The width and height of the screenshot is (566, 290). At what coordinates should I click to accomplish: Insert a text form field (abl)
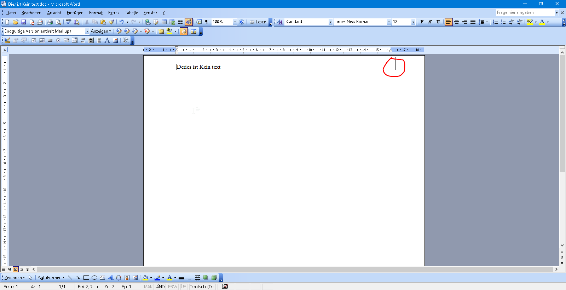pyautogui.click(x=42, y=40)
